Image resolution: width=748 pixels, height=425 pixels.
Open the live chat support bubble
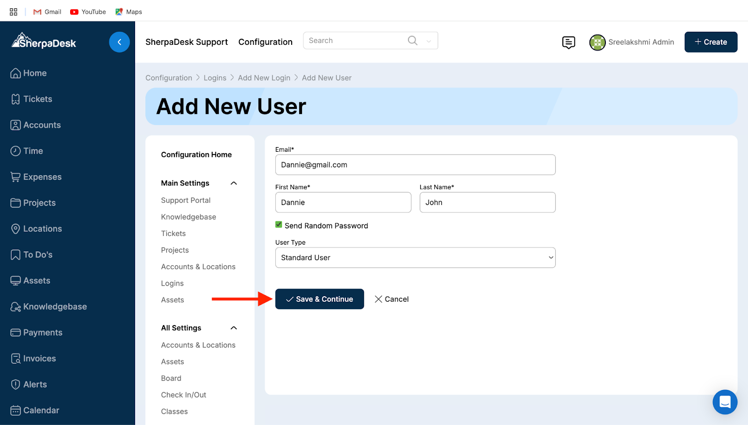(725, 402)
